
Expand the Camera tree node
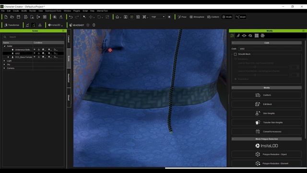[x=4, y=68]
